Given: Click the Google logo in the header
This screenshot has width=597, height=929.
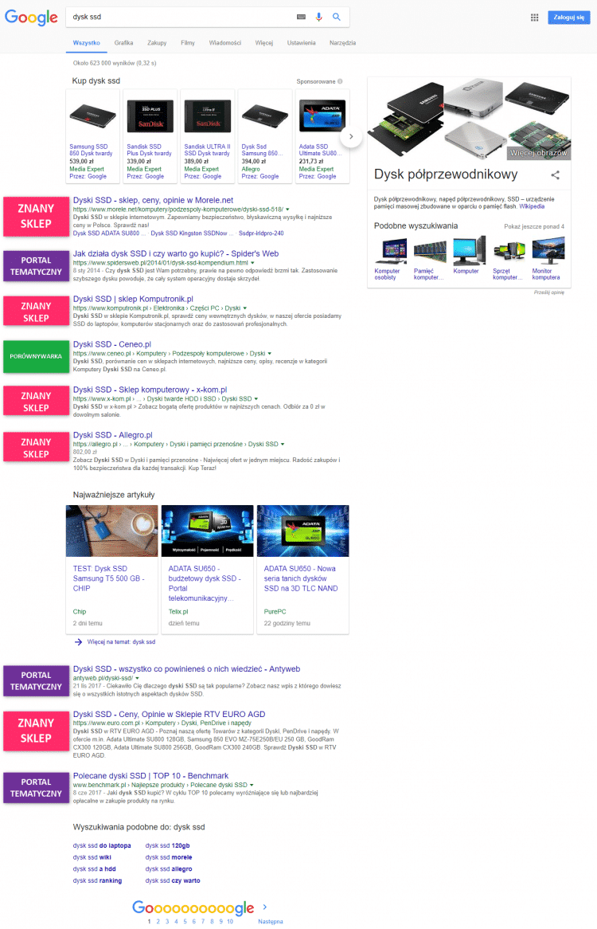Looking at the screenshot, I should coord(31,18).
